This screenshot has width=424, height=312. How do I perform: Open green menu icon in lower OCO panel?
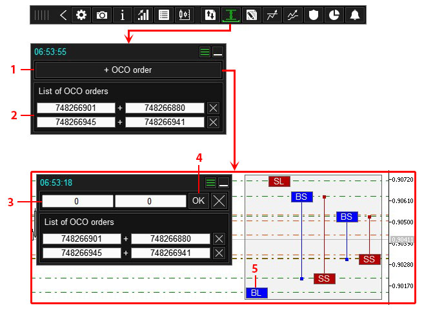point(210,182)
